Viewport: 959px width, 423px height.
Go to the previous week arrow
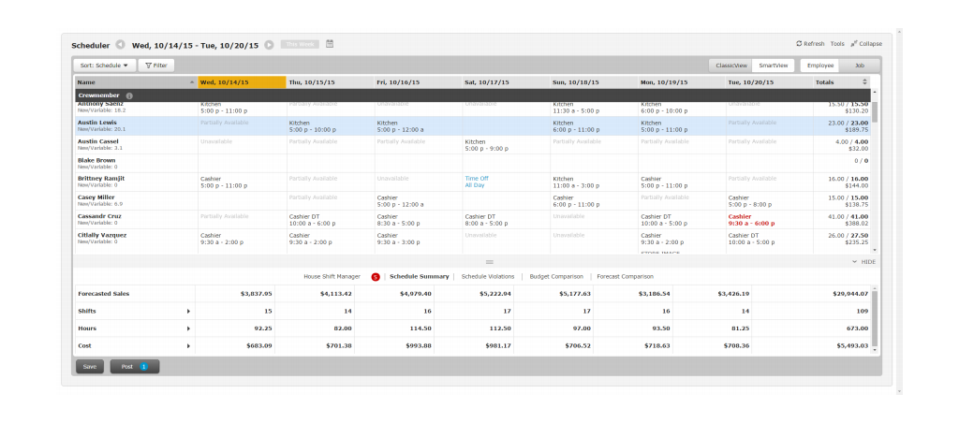[x=121, y=44]
